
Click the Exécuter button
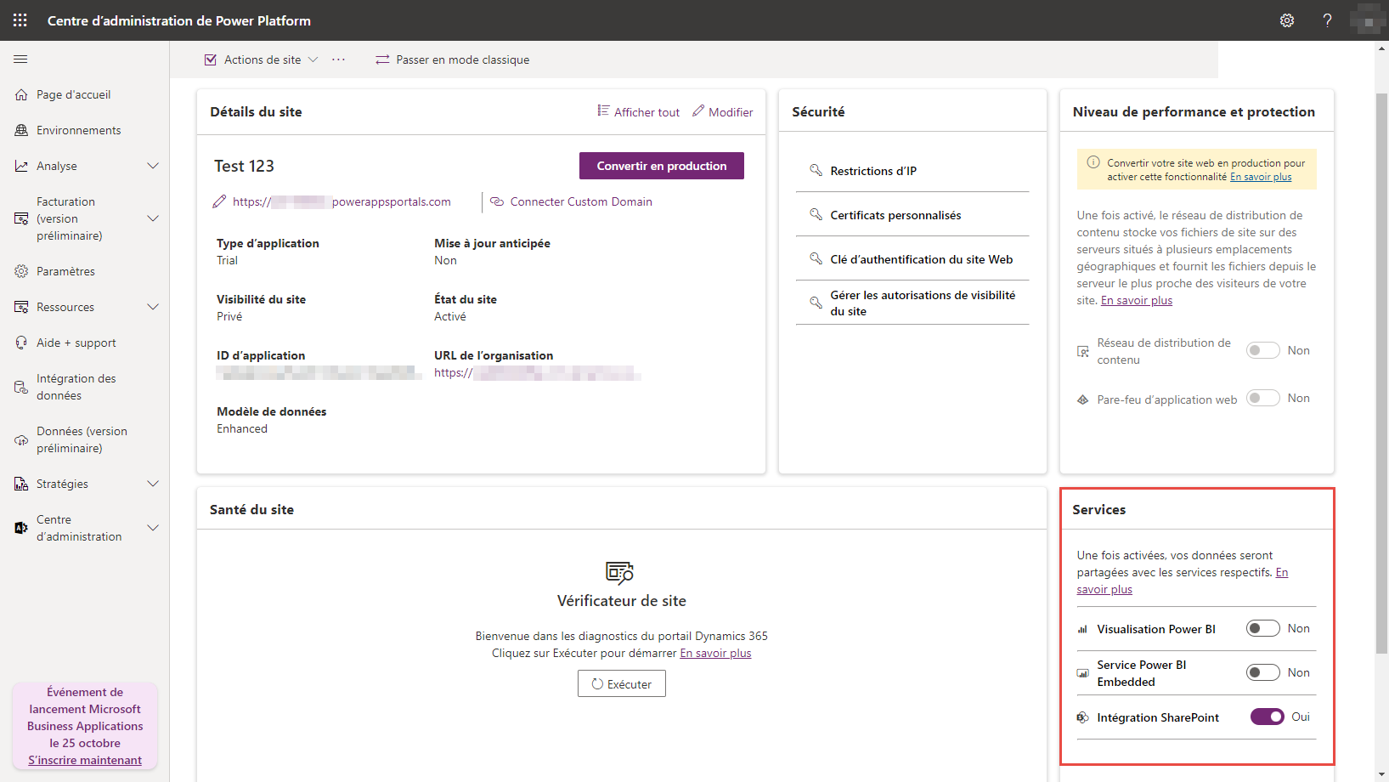pyautogui.click(x=622, y=683)
